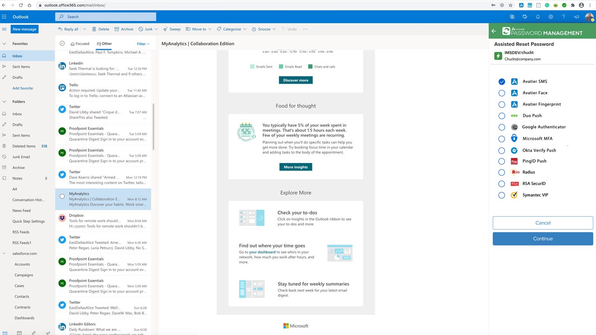This screenshot has width=596, height=335.
Task: Select Avatier SMS radio option
Action: (x=502, y=82)
